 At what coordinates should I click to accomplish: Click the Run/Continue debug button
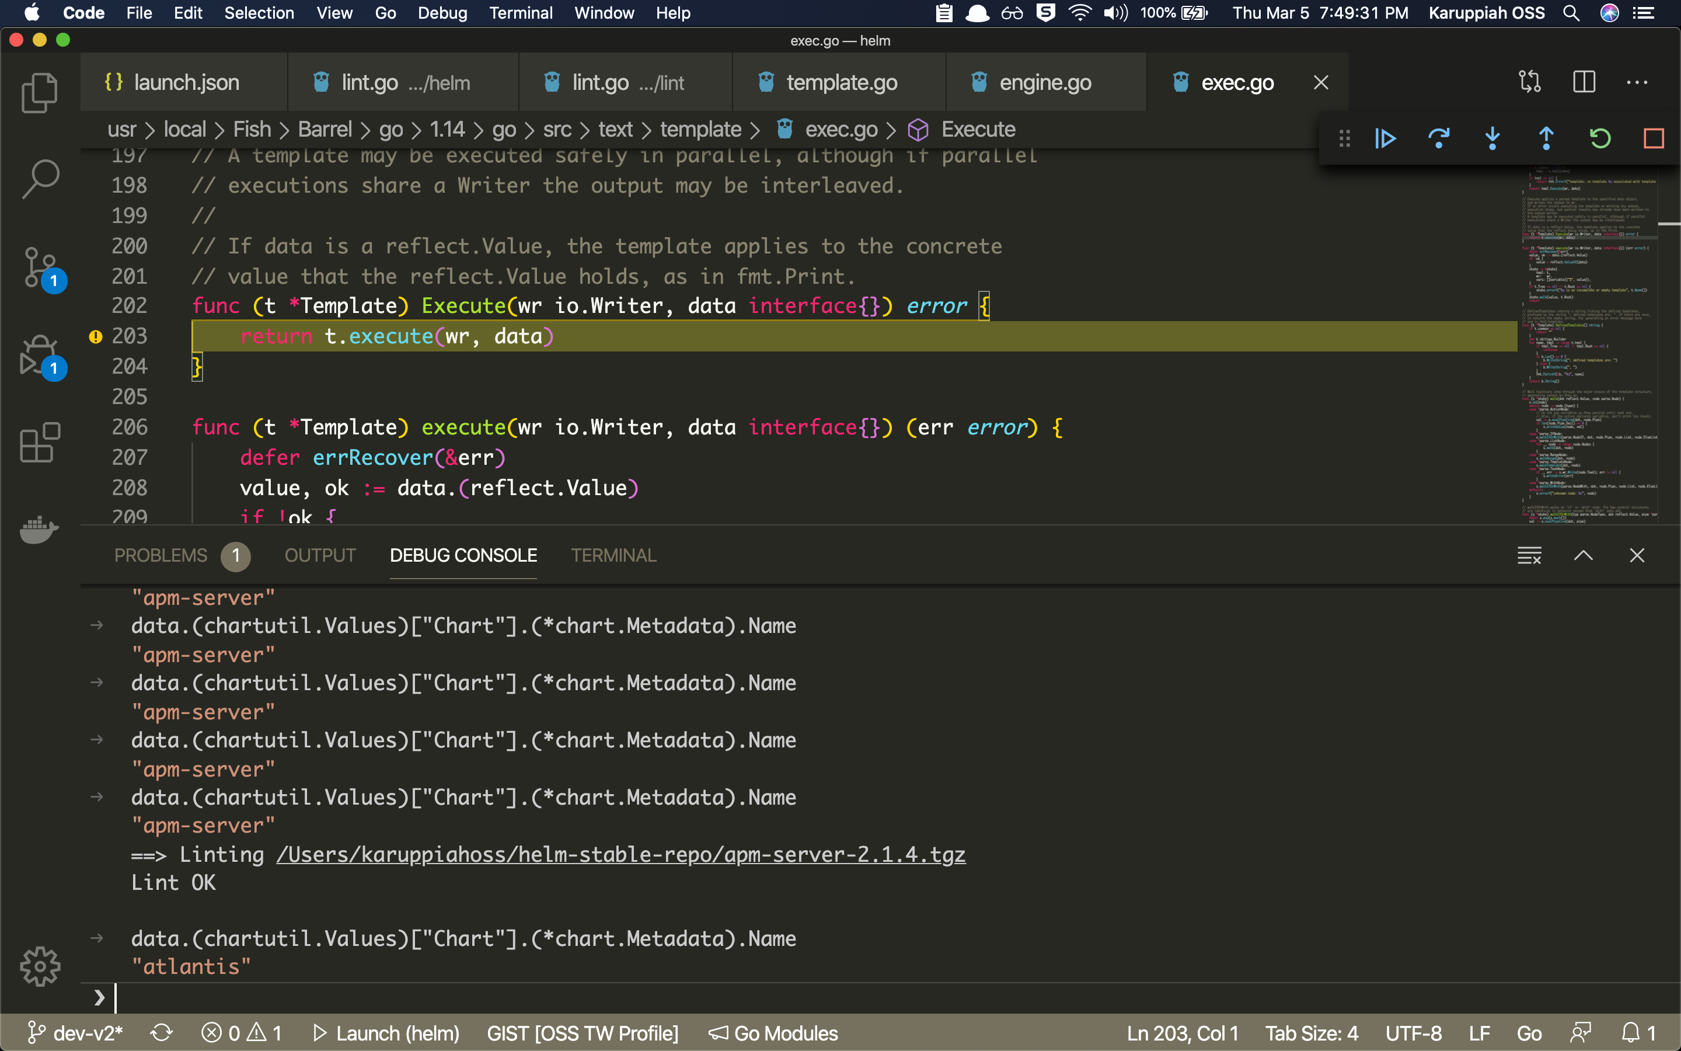click(1384, 137)
